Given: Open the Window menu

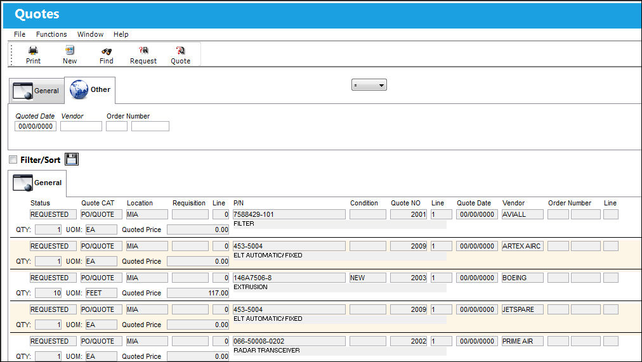Looking at the screenshot, I should 91,34.
